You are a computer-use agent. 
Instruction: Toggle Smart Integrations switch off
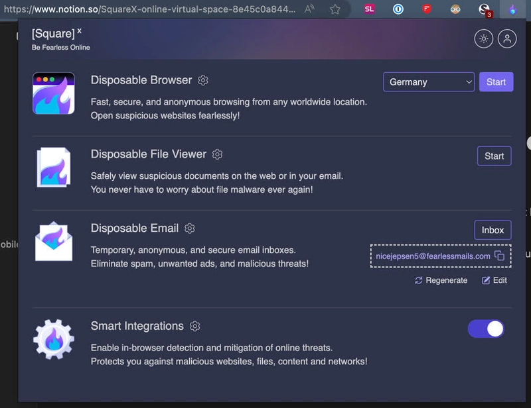point(486,329)
